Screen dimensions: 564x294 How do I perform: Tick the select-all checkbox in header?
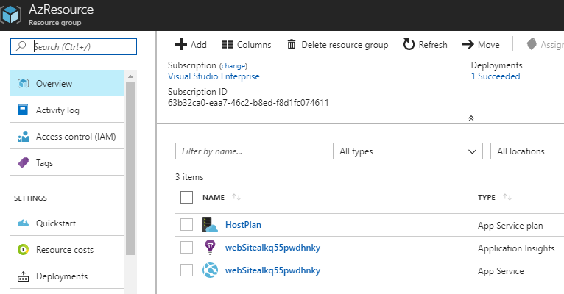[x=187, y=198]
